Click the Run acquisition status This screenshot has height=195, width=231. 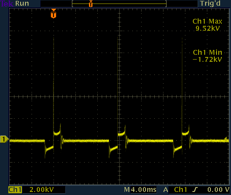pos(22,4)
